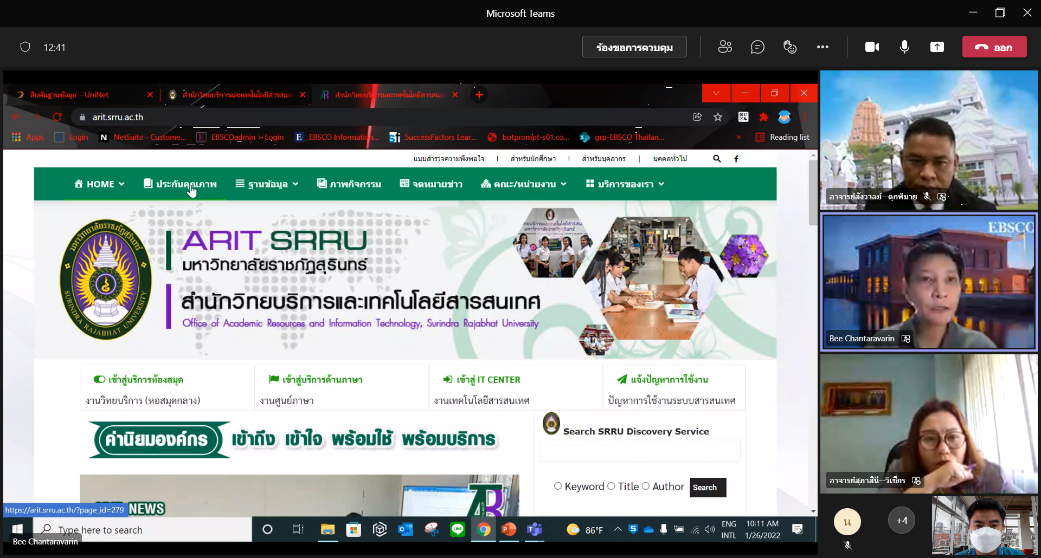Bookmark the page with star icon

click(718, 117)
